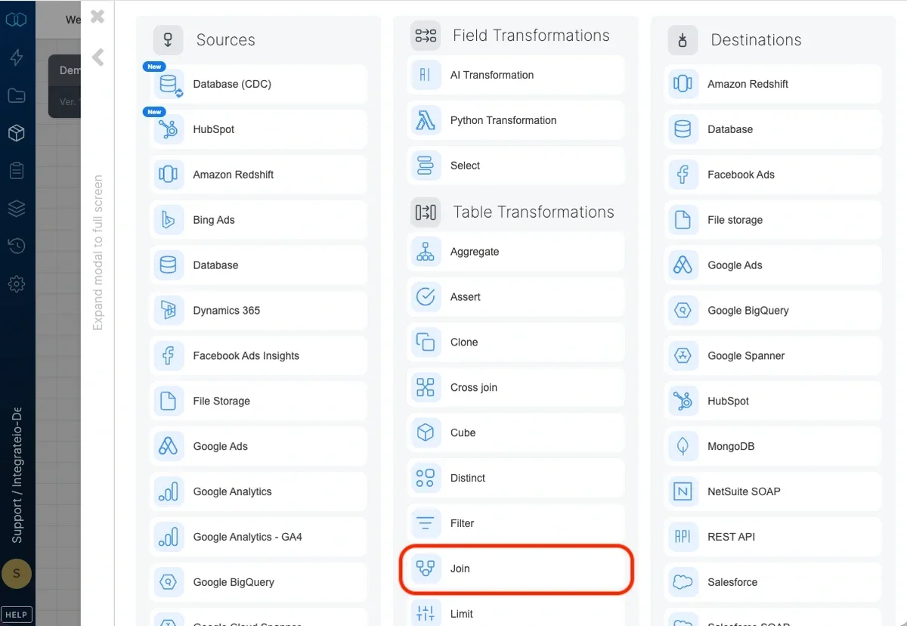The image size is (907, 626).
Task: Add Amazon Redshift destination
Action: point(773,84)
